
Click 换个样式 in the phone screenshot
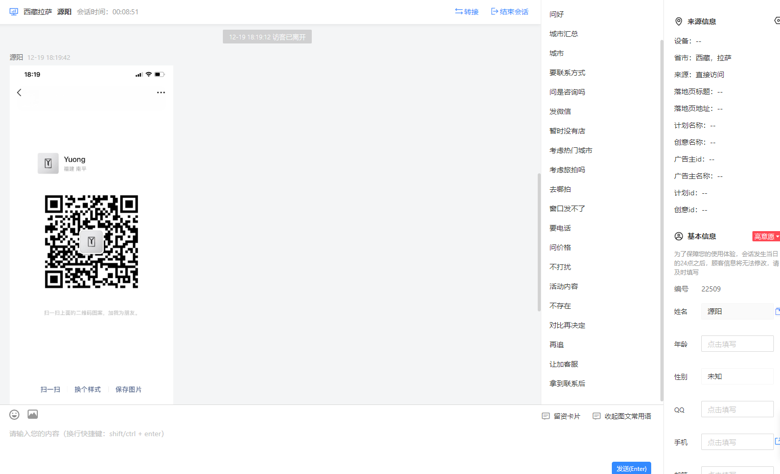87,390
